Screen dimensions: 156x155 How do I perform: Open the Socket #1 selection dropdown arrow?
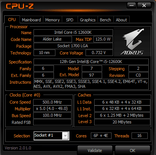[65, 135]
